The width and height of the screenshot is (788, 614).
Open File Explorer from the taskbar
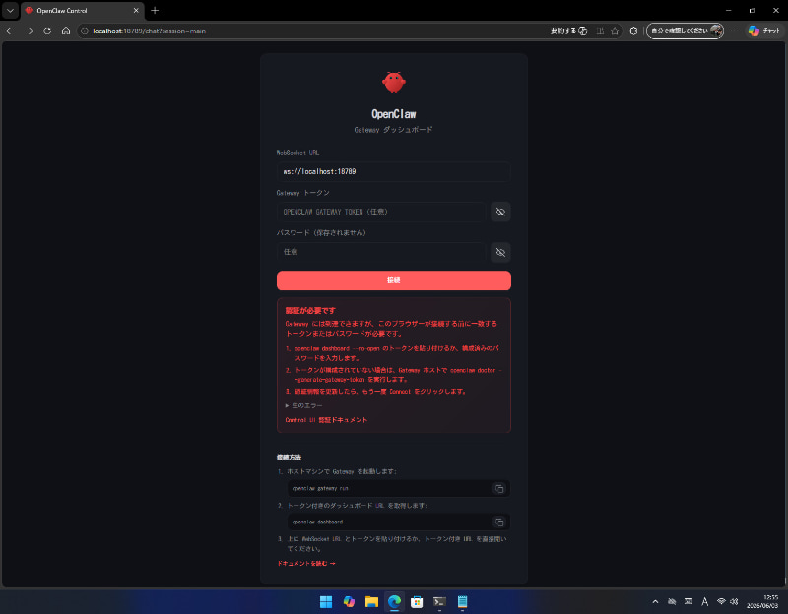coord(371,601)
